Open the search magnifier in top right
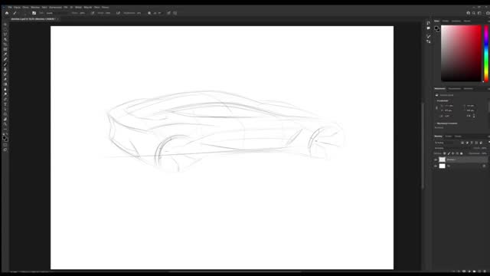The width and height of the screenshot is (490, 276). click(474, 13)
